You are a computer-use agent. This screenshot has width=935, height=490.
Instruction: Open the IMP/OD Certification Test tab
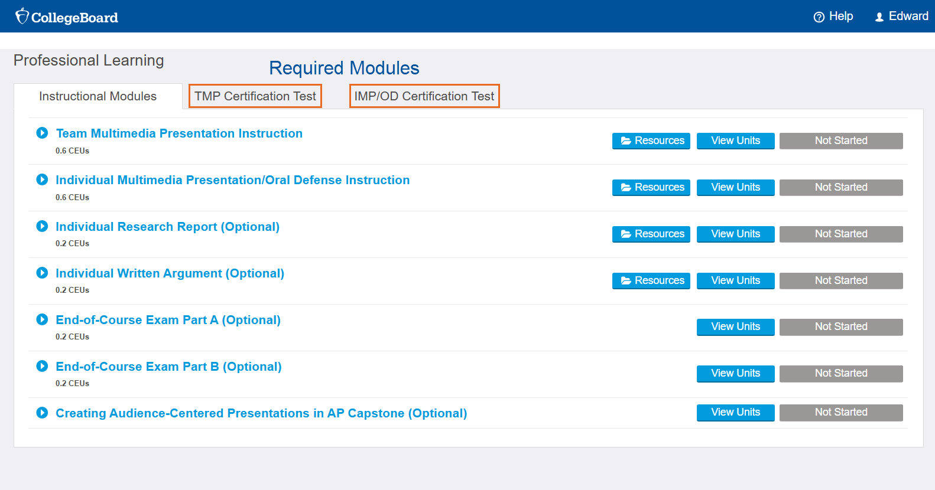pyautogui.click(x=424, y=96)
